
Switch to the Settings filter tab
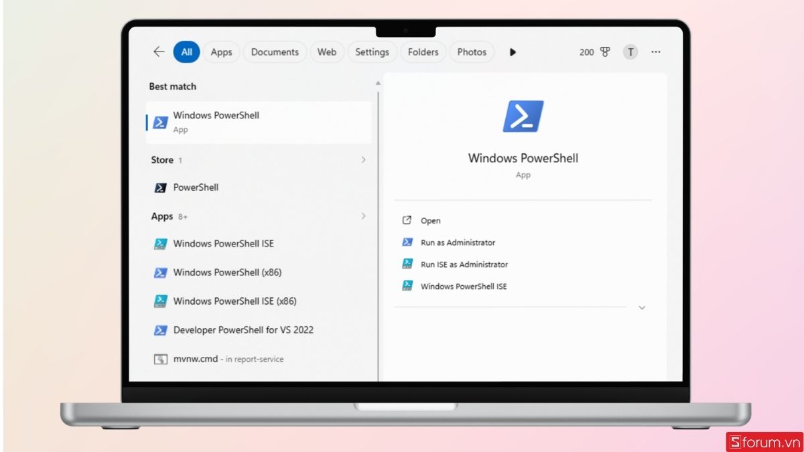point(372,52)
